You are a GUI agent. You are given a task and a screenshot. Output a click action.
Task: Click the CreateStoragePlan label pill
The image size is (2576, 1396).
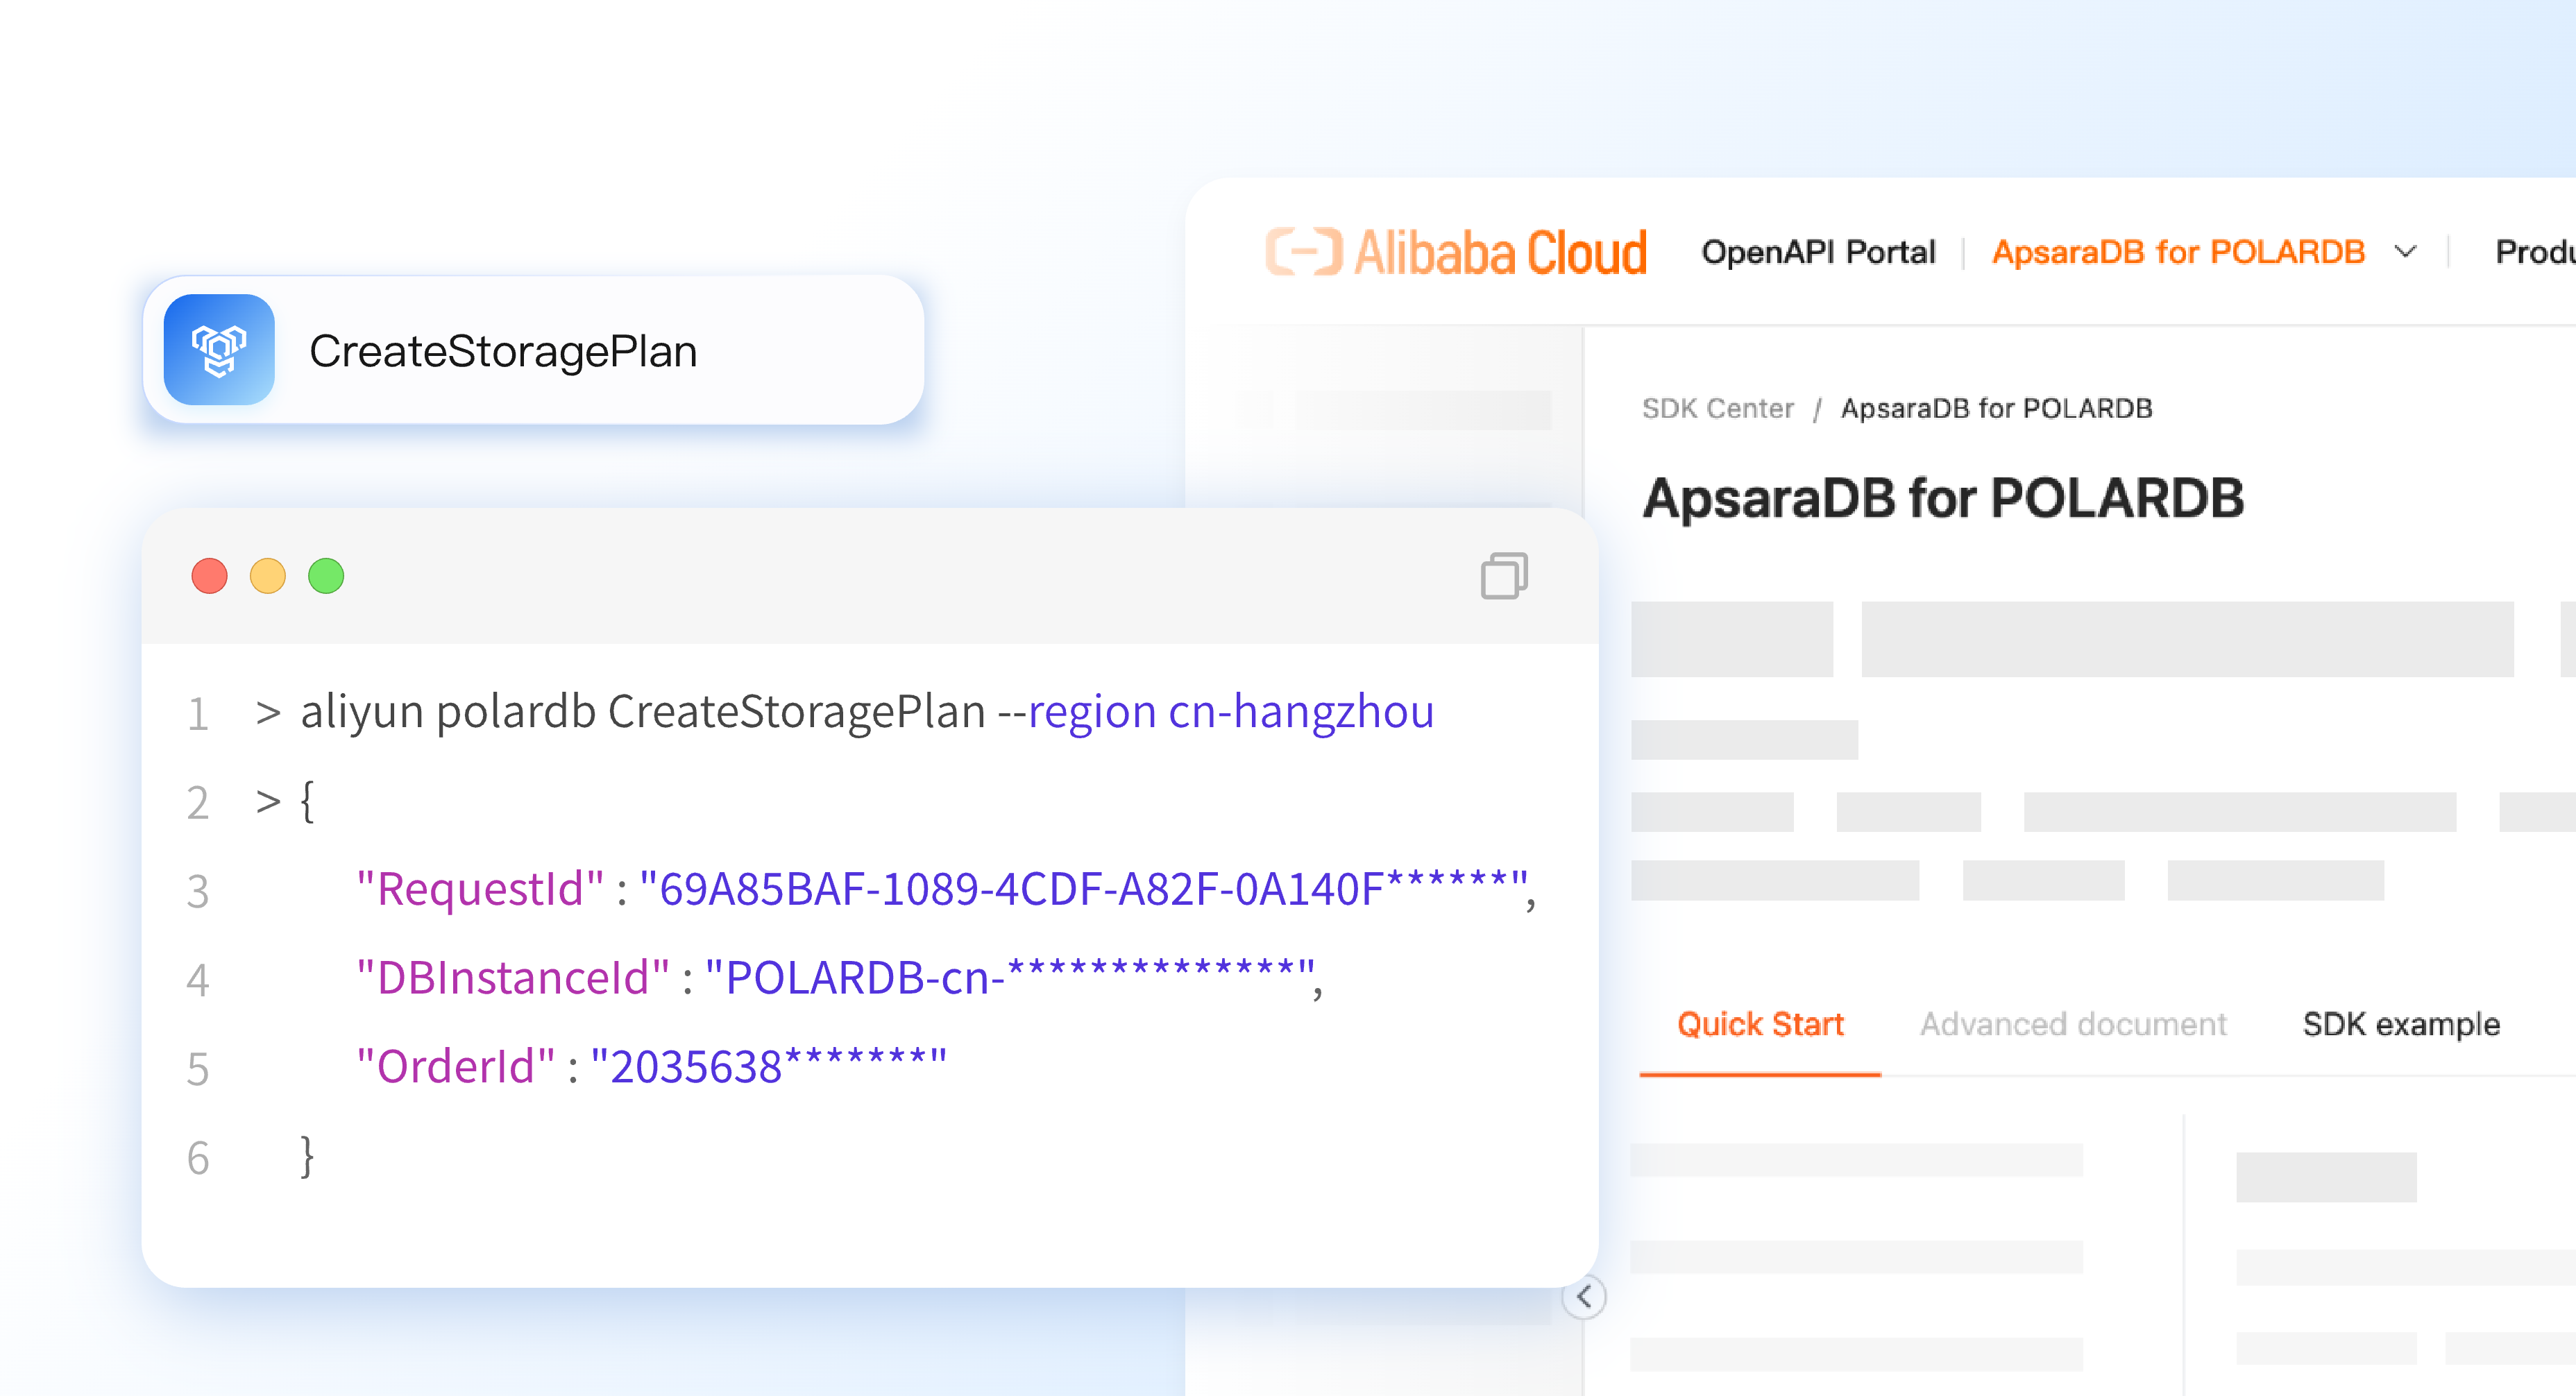tap(534, 350)
